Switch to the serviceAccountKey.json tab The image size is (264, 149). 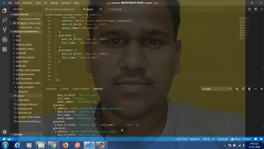(60, 9)
